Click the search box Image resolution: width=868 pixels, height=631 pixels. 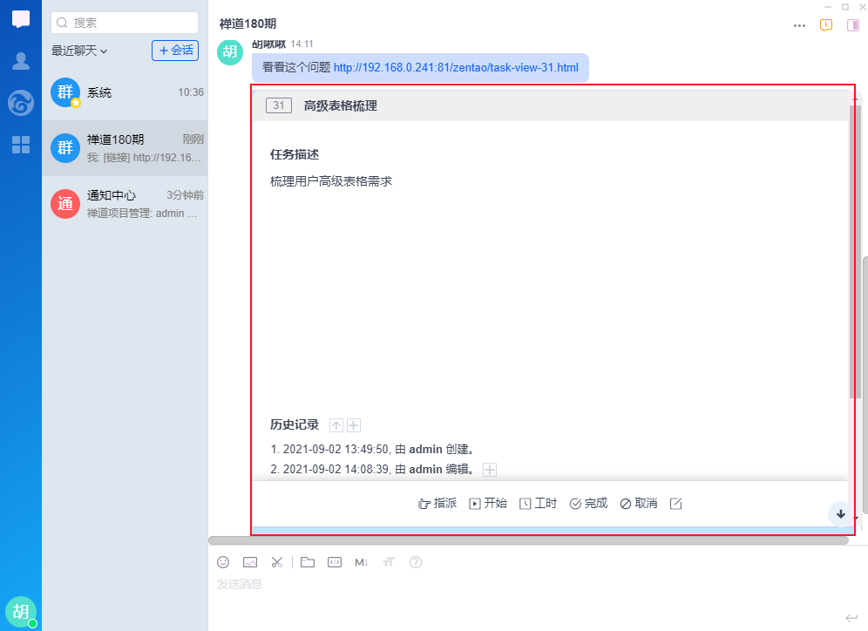[125, 23]
